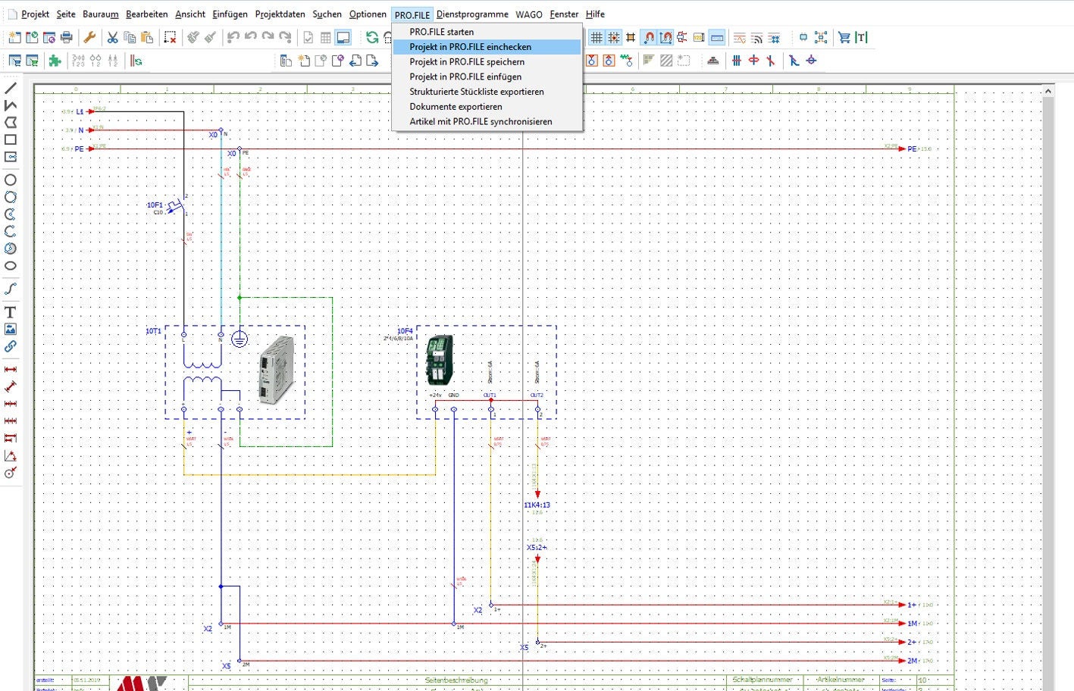Select the Line drawing tool
The width and height of the screenshot is (1074, 691).
11,86
